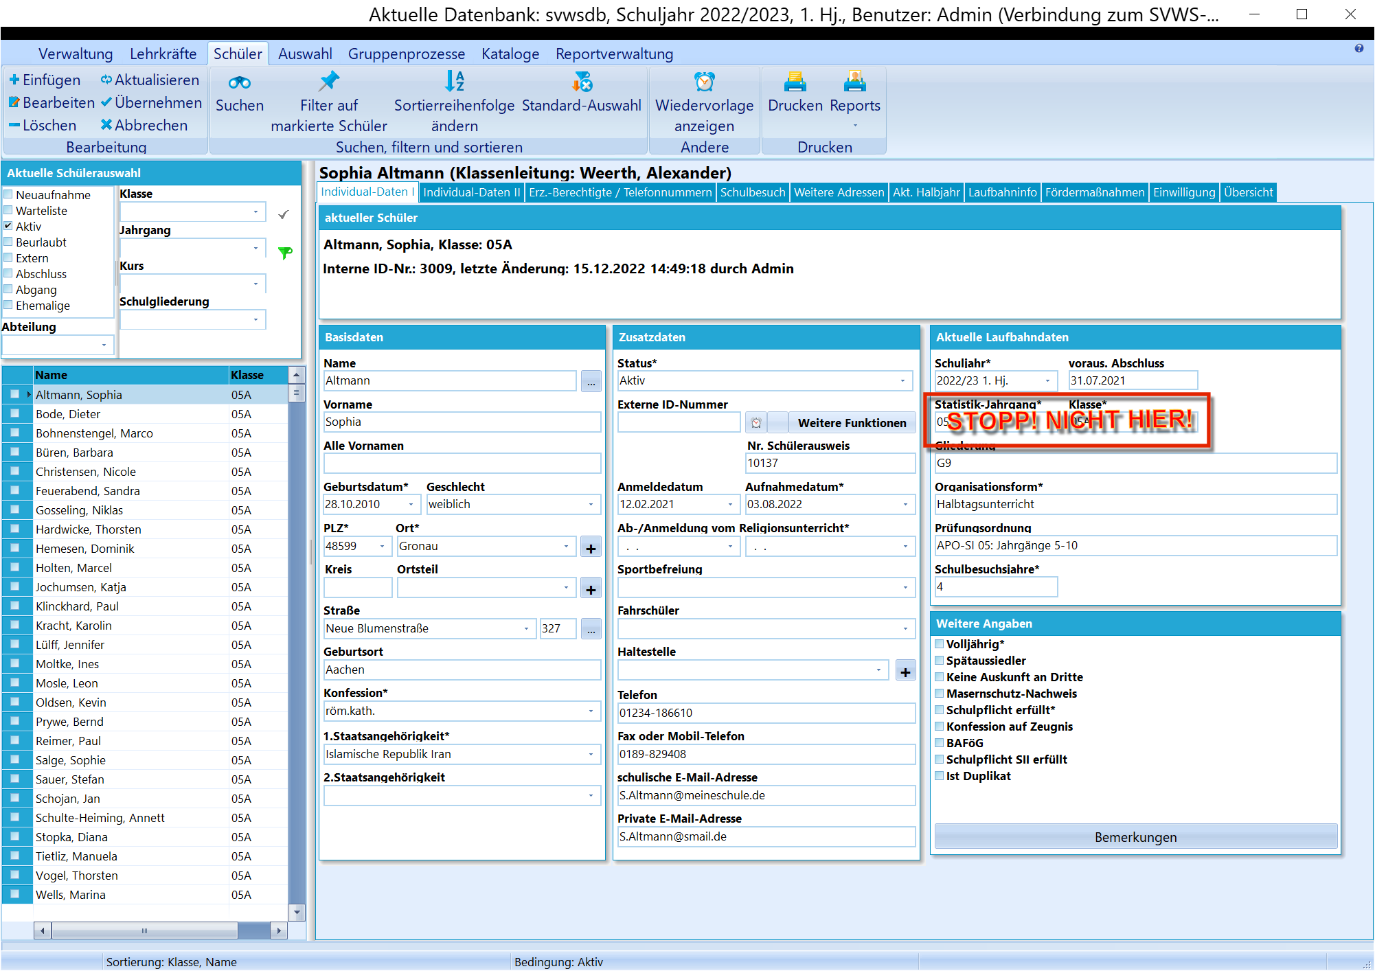Show Wiedervorlage anzeigen alarm clock icon
This screenshot has width=1375, height=971.
point(705,82)
